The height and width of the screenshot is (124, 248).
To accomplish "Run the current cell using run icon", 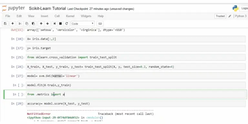I will (55, 24).
